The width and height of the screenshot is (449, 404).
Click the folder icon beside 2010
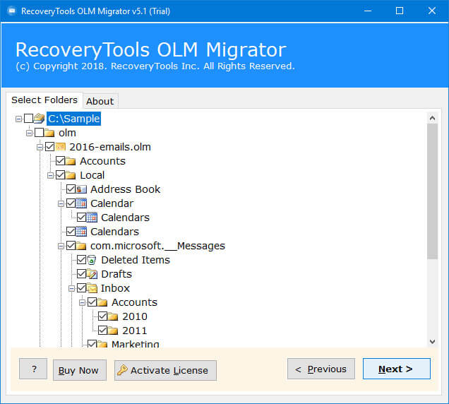point(113,316)
